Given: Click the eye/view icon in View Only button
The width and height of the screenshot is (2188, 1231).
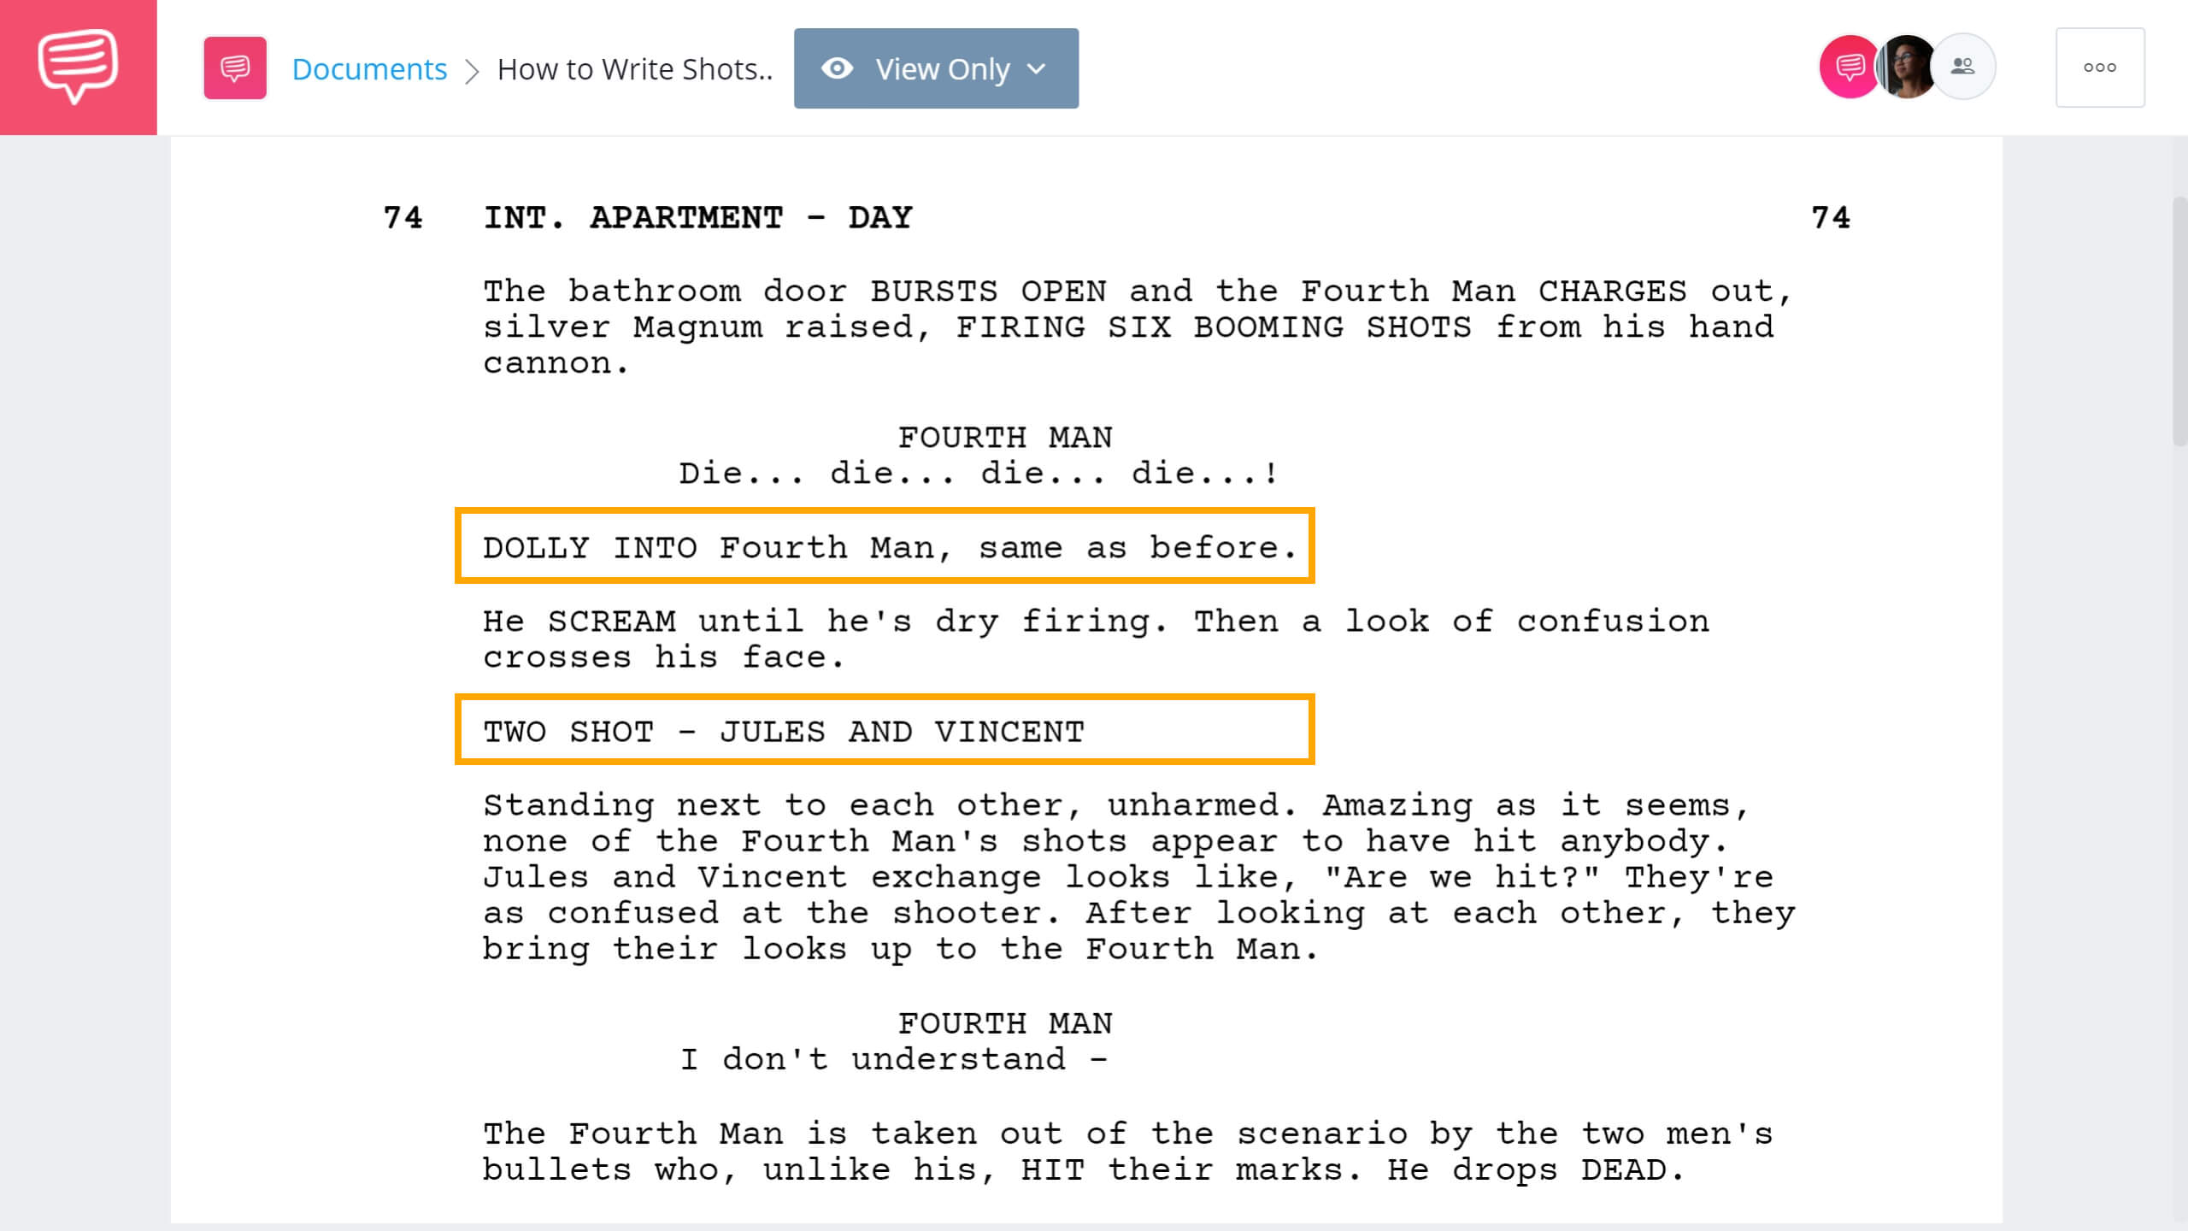Looking at the screenshot, I should pos(838,68).
